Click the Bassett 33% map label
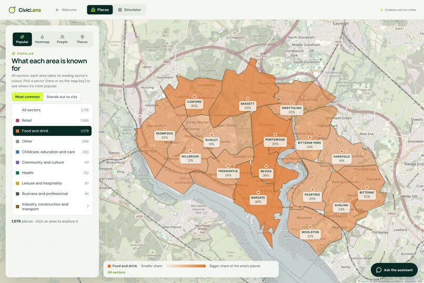 tap(247, 105)
